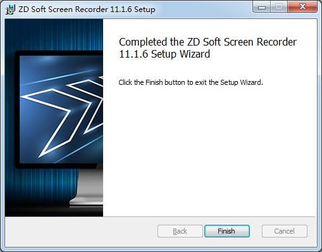Click the 'Click the Finish button to exit' text

(x=190, y=82)
